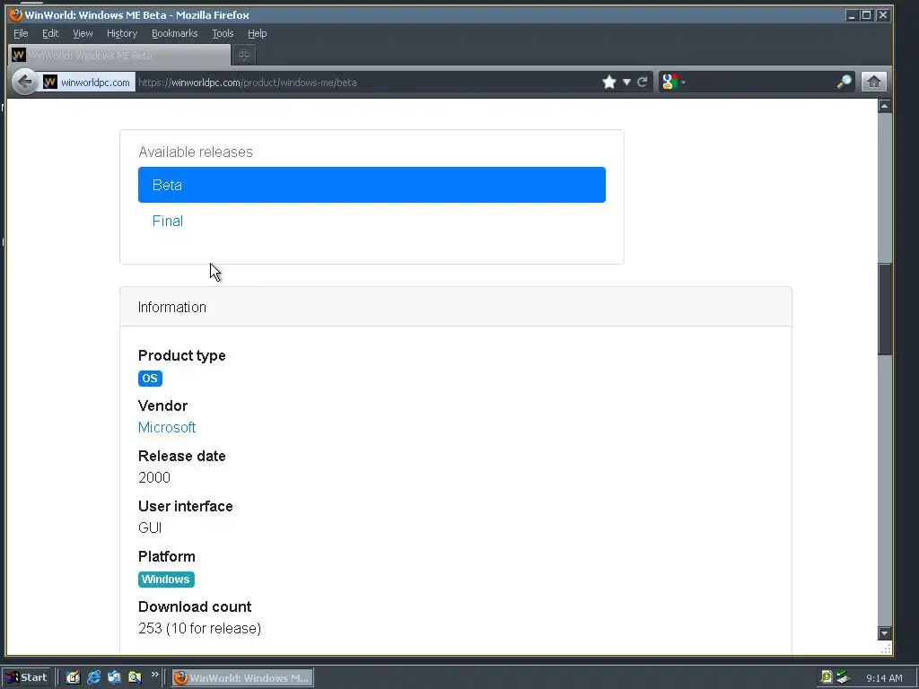Open the Google search engine selector
Screen dimensions: 919x689
(673, 82)
